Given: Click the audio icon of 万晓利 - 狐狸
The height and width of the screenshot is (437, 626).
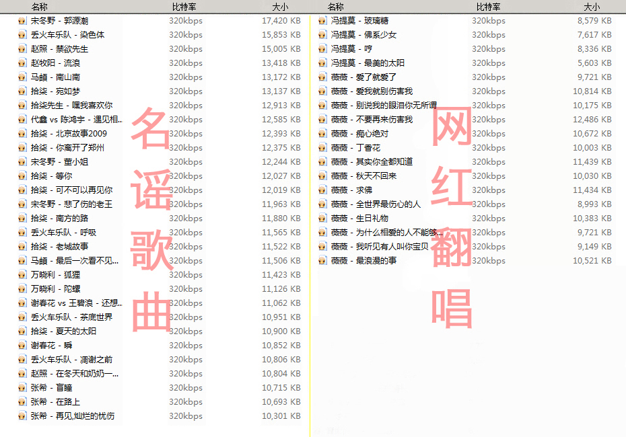Looking at the screenshot, I should coord(22,275).
